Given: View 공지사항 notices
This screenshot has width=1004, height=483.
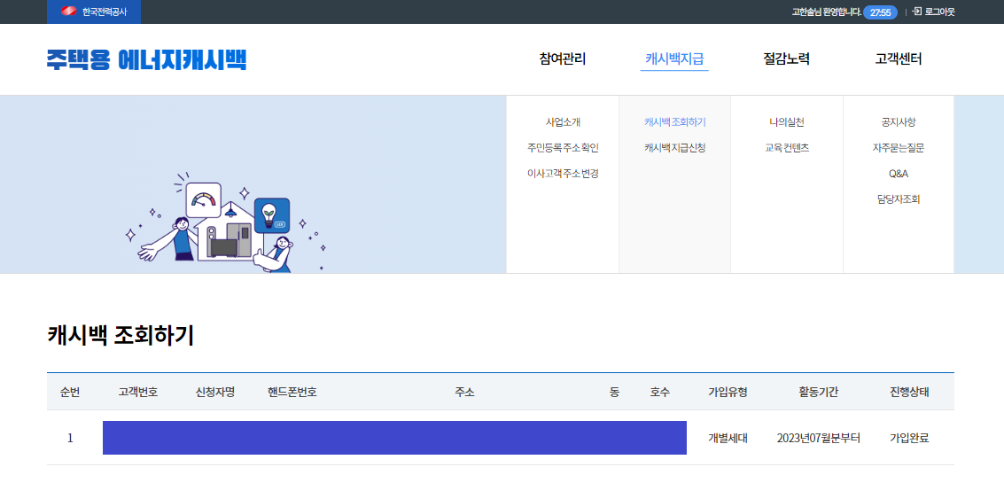Looking at the screenshot, I should (x=899, y=121).
